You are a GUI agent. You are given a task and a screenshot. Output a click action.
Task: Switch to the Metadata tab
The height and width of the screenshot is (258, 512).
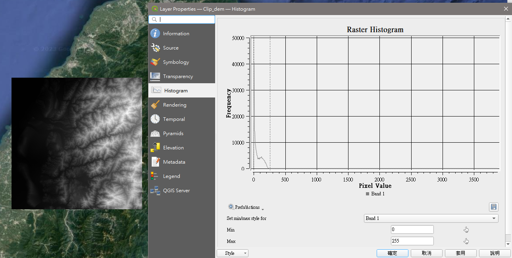(x=174, y=162)
